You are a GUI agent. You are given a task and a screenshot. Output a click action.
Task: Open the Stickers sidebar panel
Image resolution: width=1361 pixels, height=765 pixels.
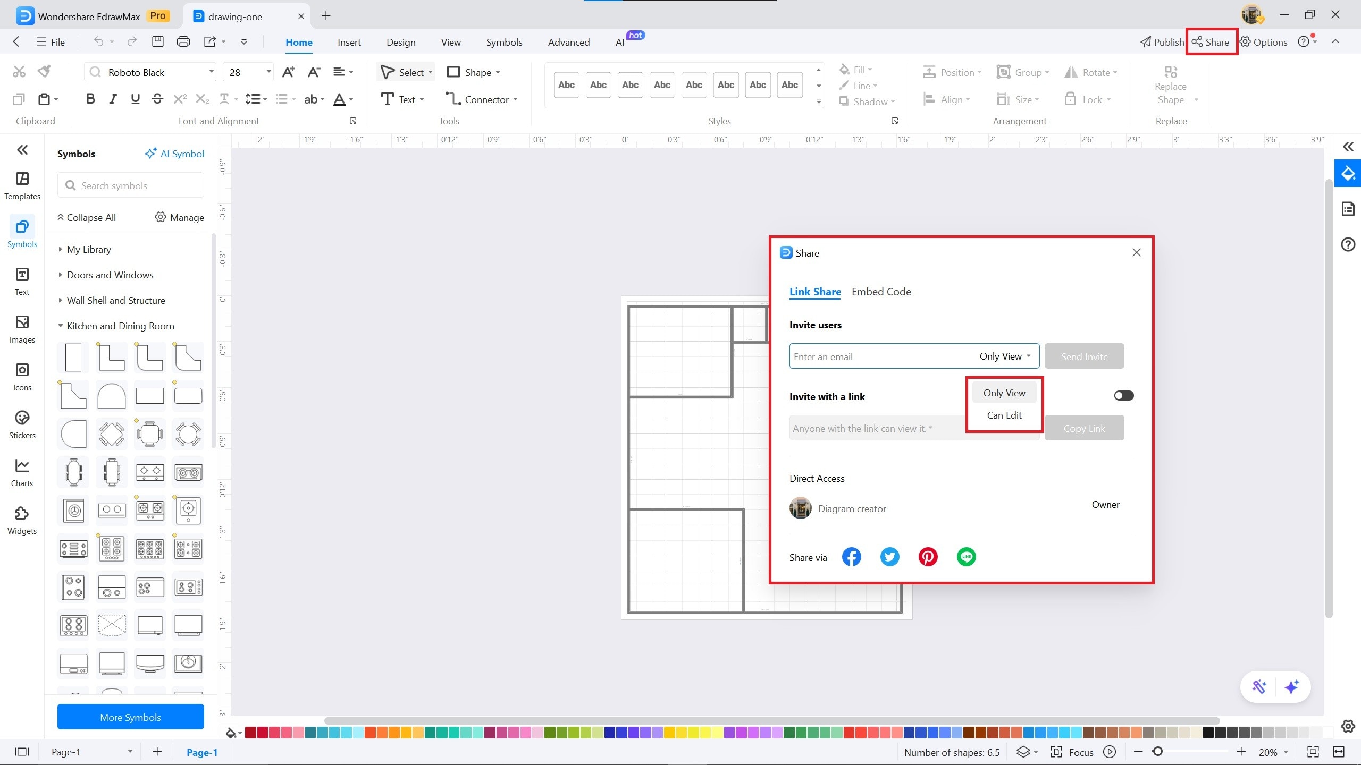(22, 424)
